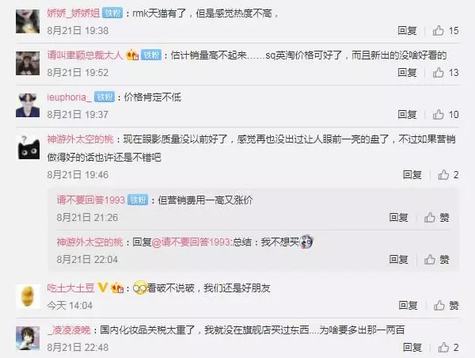Reply to ieuphoria_'s 价格肯定不低 comment
The width and height of the screenshot is (475, 358).
click(407, 115)
